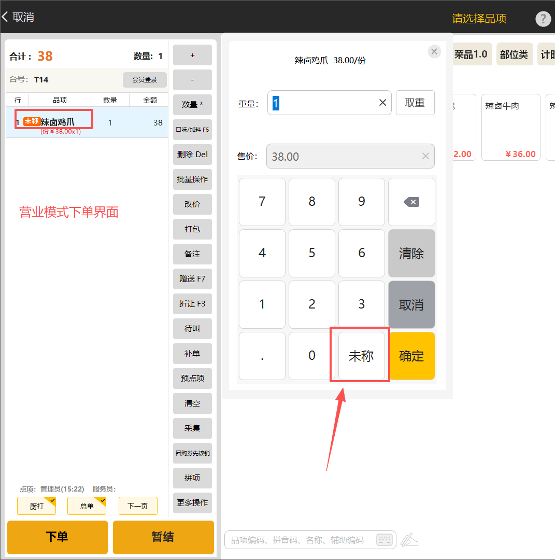The width and height of the screenshot is (555, 560).
Task: Clear the 售价 price field X icon
Action: [425, 156]
